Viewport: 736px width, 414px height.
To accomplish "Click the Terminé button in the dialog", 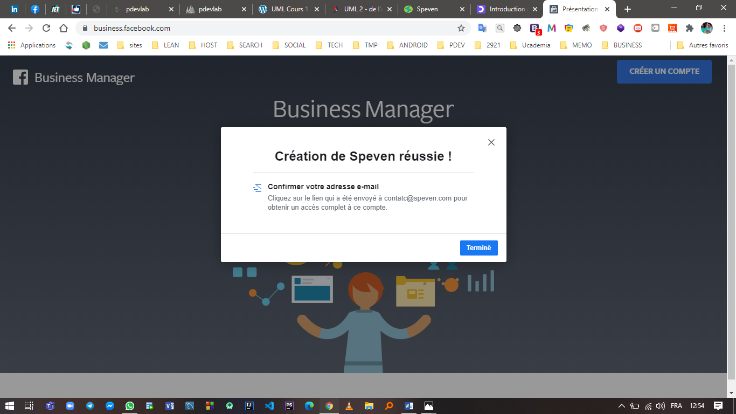I will pyautogui.click(x=478, y=248).
